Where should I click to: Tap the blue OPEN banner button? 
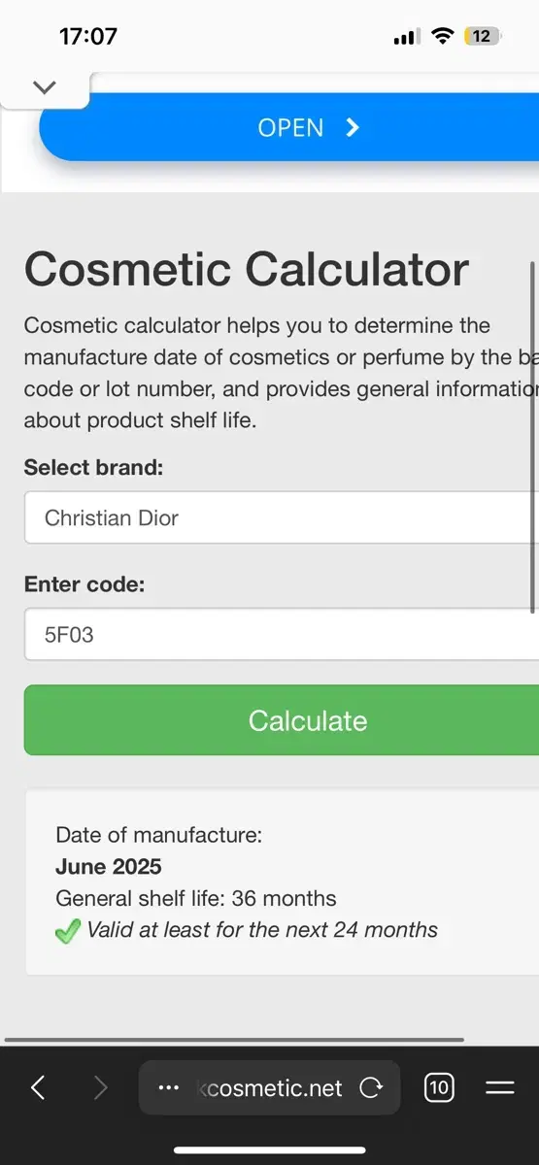pos(289,127)
